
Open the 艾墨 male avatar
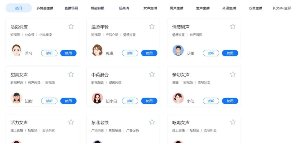178,50
